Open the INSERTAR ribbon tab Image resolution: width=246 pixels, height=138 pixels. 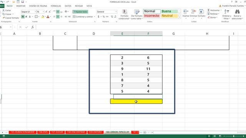[21, 6]
